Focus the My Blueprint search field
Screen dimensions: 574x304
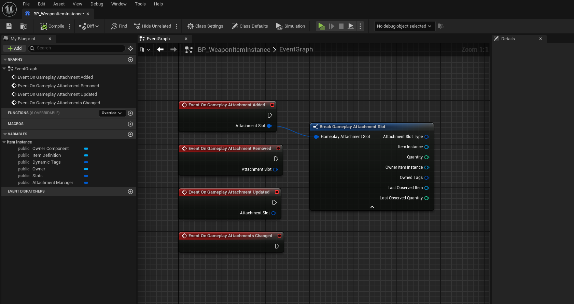tap(77, 48)
